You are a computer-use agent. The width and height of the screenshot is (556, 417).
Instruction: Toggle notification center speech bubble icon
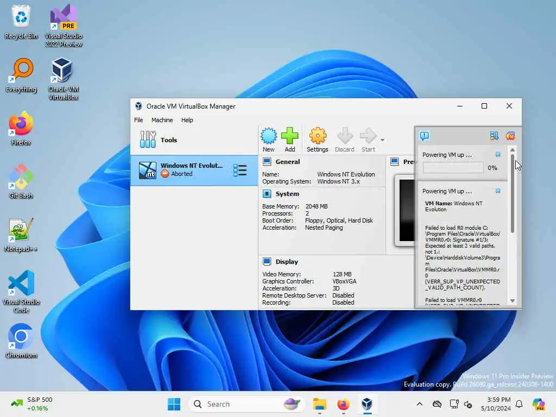click(x=425, y=135)
